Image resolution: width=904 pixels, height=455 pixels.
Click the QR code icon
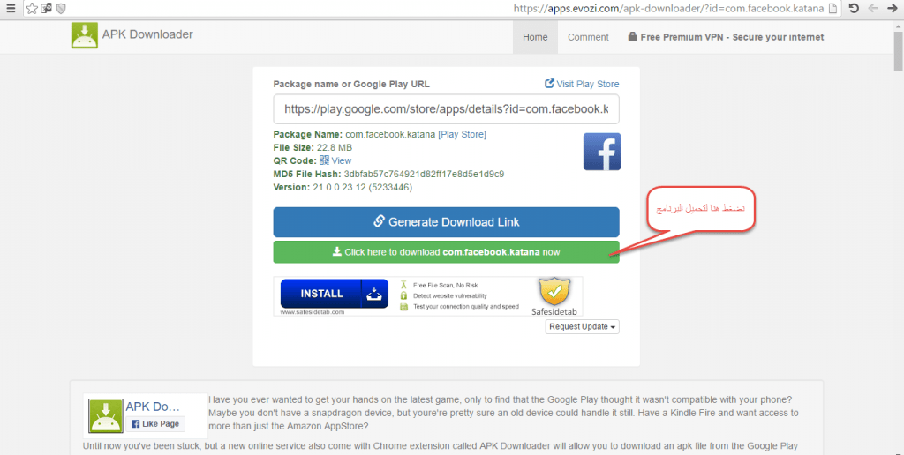(324, 160)
